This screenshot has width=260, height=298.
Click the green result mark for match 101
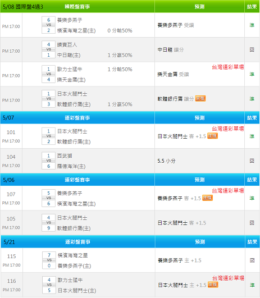pos(252,136)
